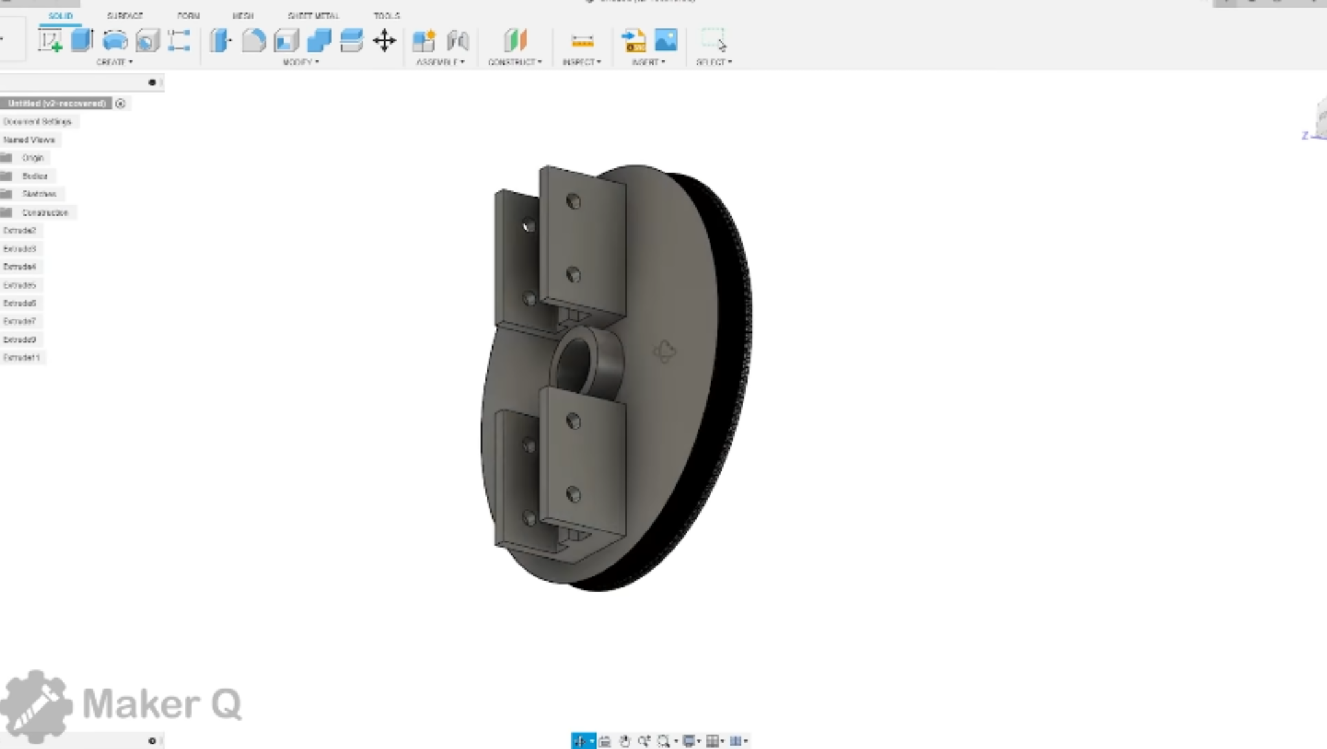
Task: Click the Move/Copy tool
Action: (x=384, y=40)
